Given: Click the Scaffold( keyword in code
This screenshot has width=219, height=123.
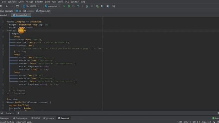Looking at the screenshot, I should point(23,105).
